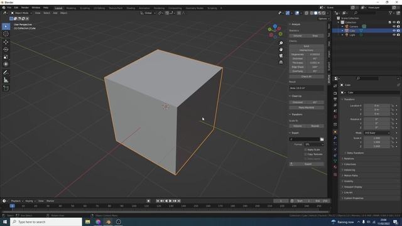This screenshot has width=402, height=226.
Task: Hide the Light in the outliner
Action: (394, 35)
